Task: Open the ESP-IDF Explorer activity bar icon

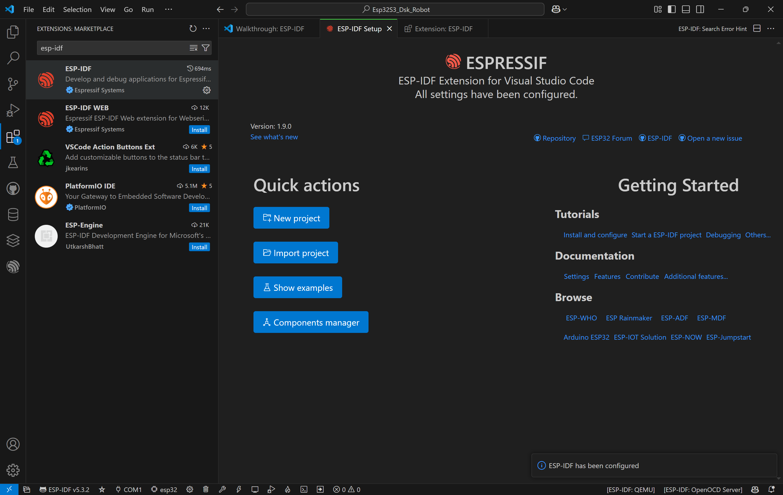Action: pos(13,267)
